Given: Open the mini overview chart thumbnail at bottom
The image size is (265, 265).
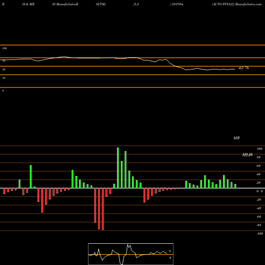Looking at the screenshot, I should tap(131, 254).
